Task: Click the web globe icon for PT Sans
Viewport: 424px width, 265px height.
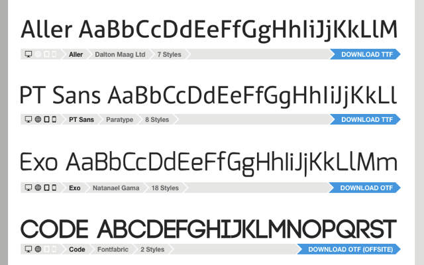Action: [x=38, y=119]
